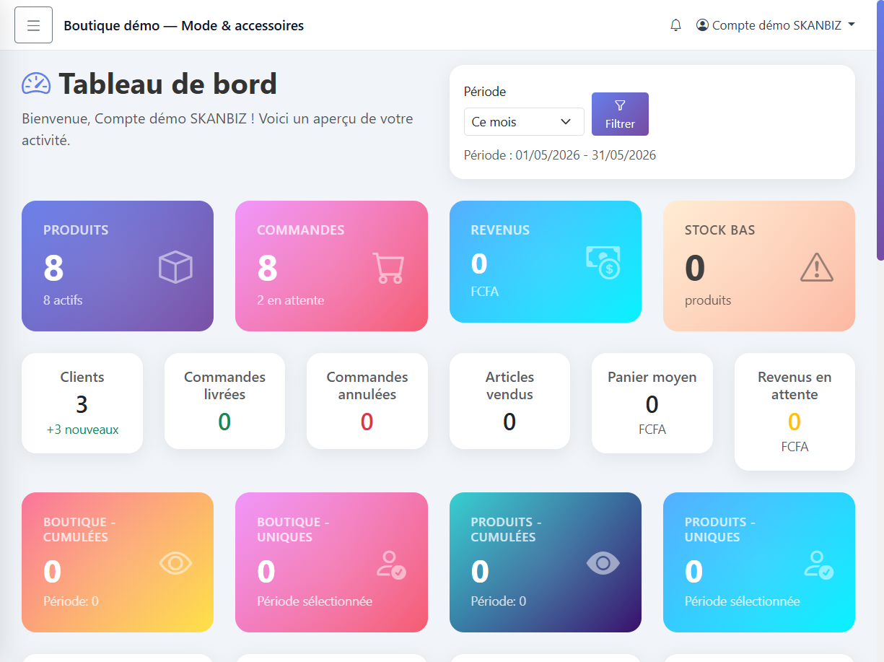Click the user-check icon in Produits - Uniques card

click(x=819, y=564)
